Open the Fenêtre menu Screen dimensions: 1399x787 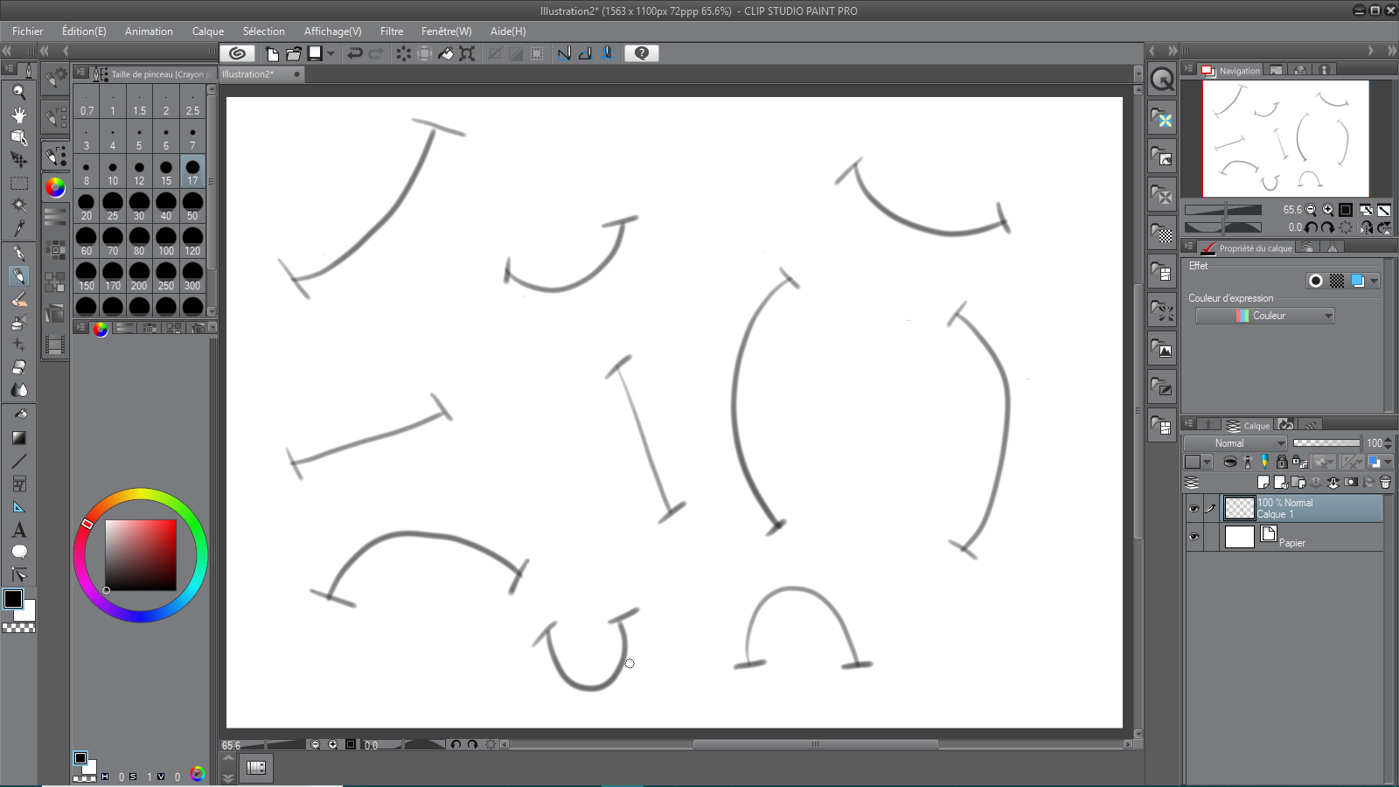pyautogui.click(x=446, y=31)
